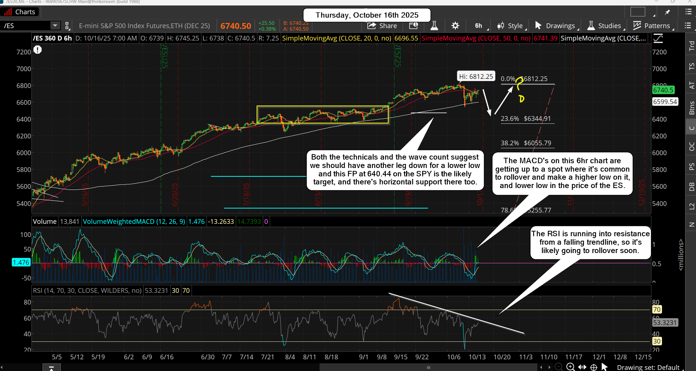Open the Drawing set Default dropdown

click(x=648, y=367)
